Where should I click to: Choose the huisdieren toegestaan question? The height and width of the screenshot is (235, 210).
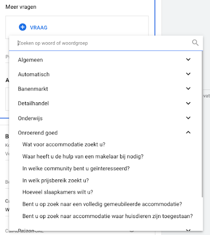coord(108,216)
